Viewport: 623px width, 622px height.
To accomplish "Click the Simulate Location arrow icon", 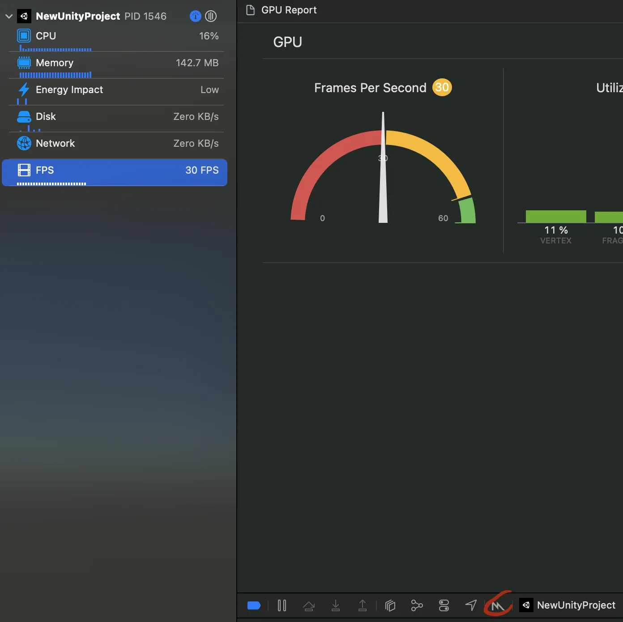I will 471,605.
